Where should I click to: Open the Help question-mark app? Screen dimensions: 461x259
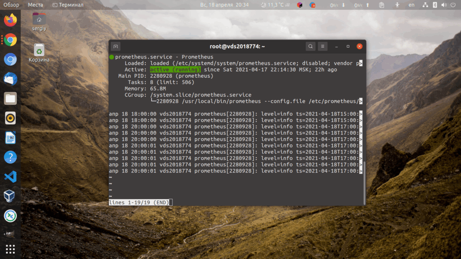tap(10, 157)
